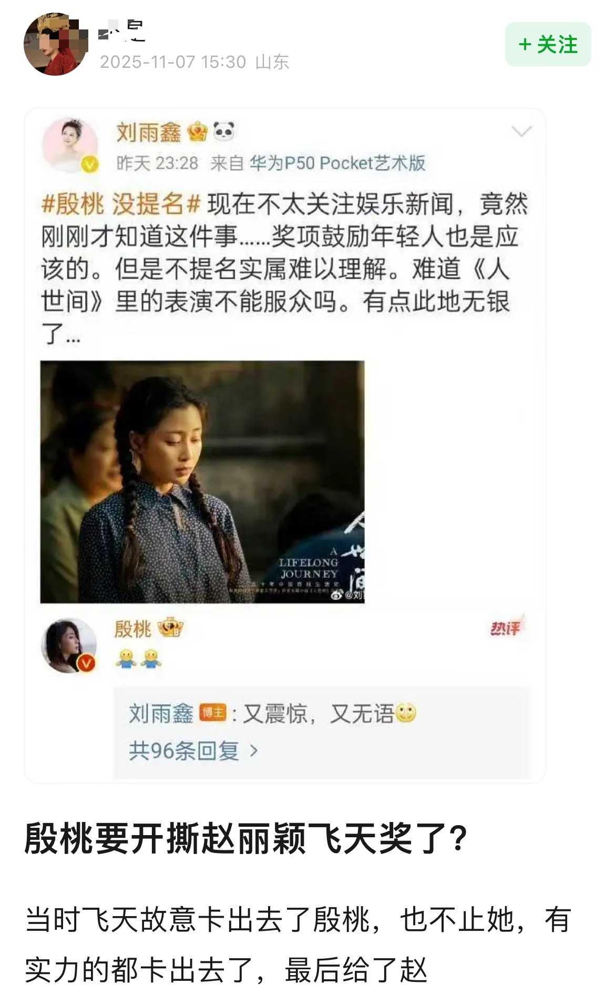Follow the author with the 关注 button
615x1005 pixels.
point(548,44)
